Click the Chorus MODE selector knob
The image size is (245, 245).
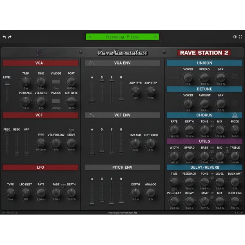[x=235, y=130]
